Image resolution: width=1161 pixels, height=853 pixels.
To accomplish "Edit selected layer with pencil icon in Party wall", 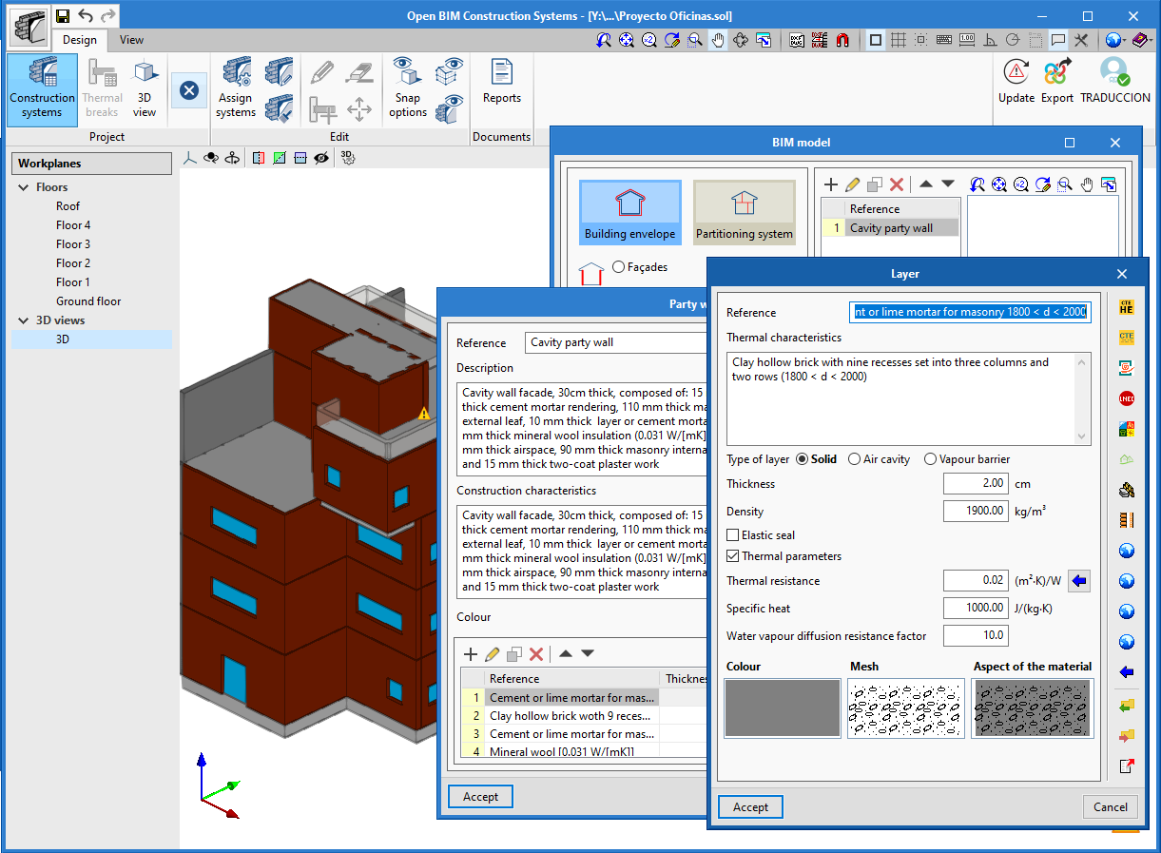I will [492, 654].
